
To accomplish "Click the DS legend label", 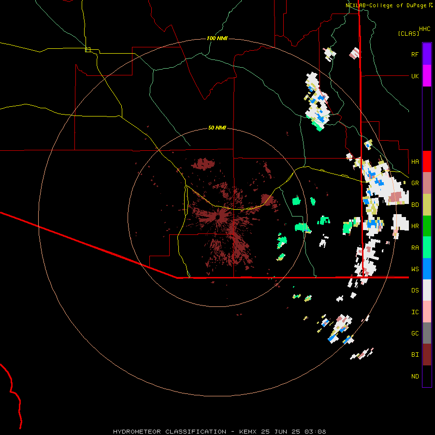I will click(x=415, y=290).
